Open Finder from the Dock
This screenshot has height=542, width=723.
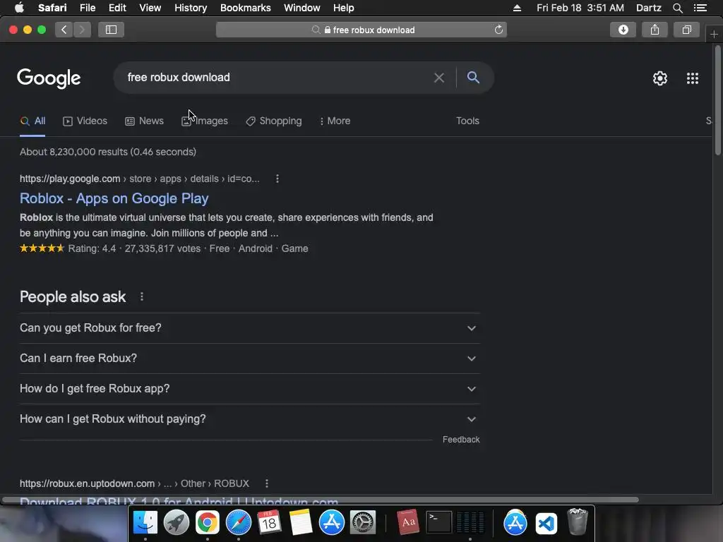pos(145,523)
